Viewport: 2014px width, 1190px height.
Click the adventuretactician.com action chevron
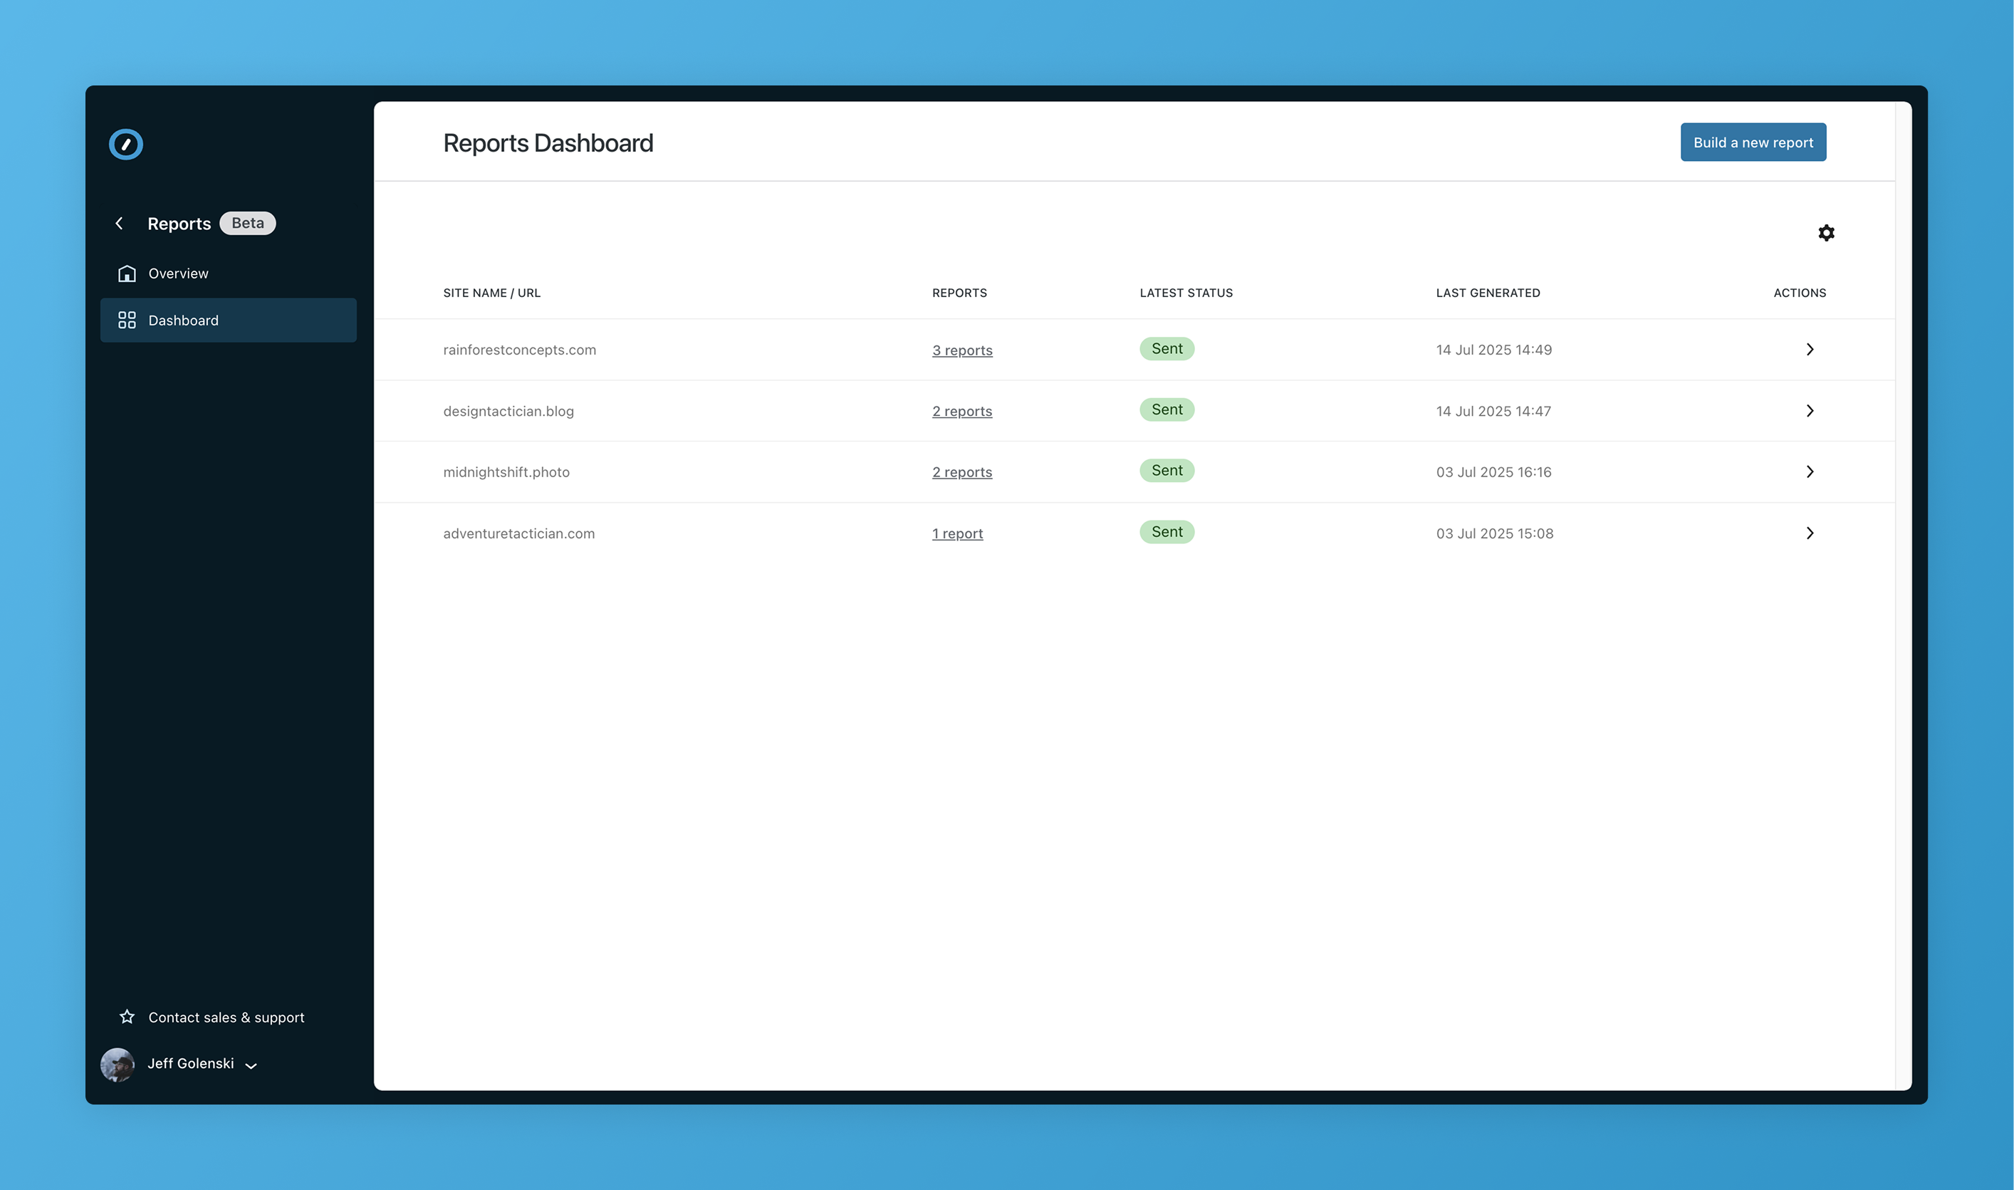(1809, 533)
